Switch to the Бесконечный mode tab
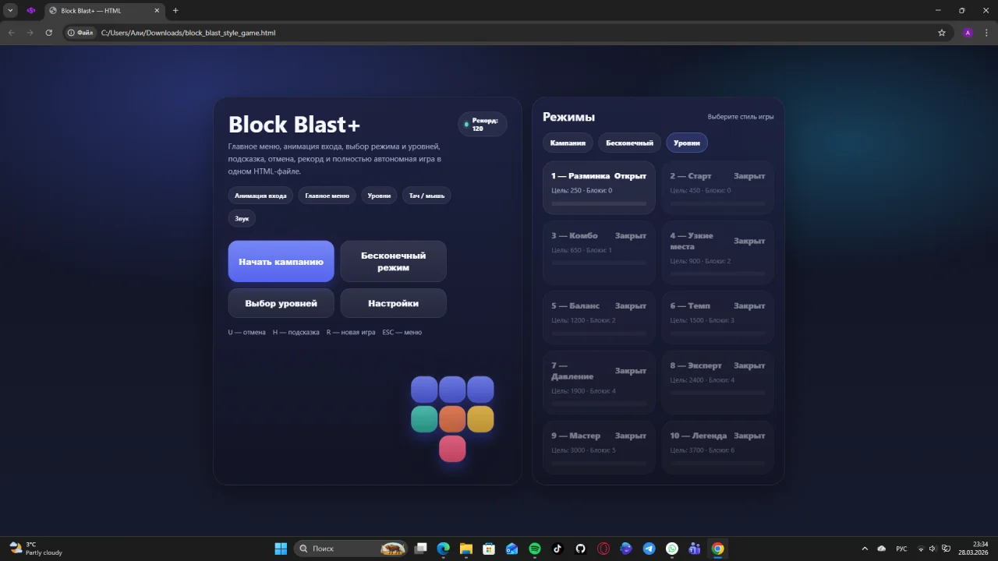Viewport: 998px width, 561px height. (x=629, y=143)
